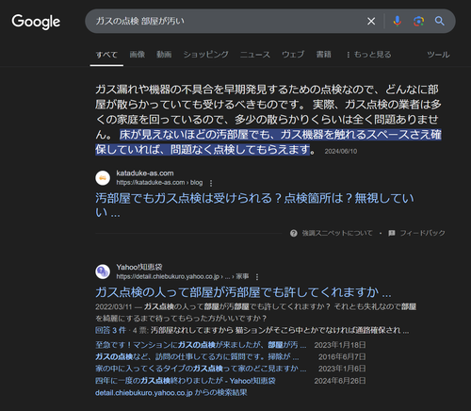Click the 強調スニペットについて help icon
Screen dimensions: 471x411
[293, 233]
